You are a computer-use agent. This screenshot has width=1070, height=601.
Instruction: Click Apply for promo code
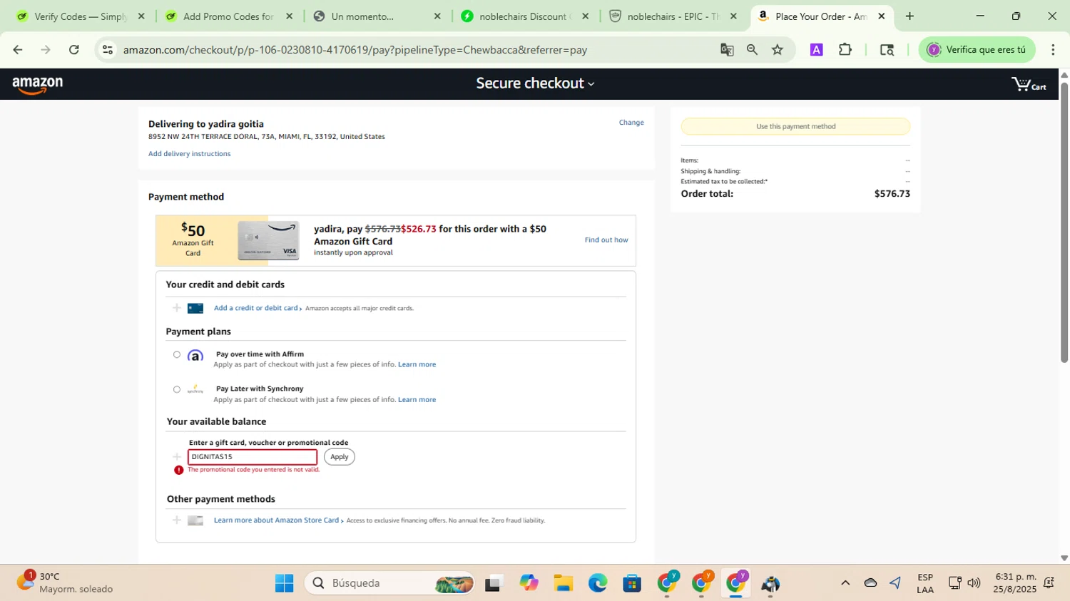coord(340,457)
